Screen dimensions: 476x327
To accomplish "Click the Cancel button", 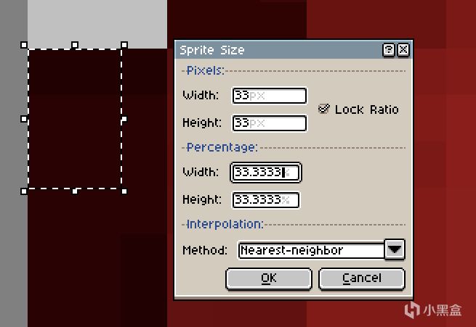I will tap(362, 278).
